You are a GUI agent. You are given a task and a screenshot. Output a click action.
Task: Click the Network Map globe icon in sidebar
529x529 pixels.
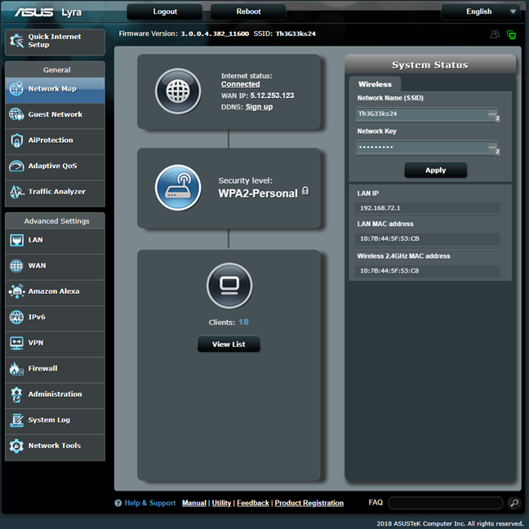(x=16, y=88)
